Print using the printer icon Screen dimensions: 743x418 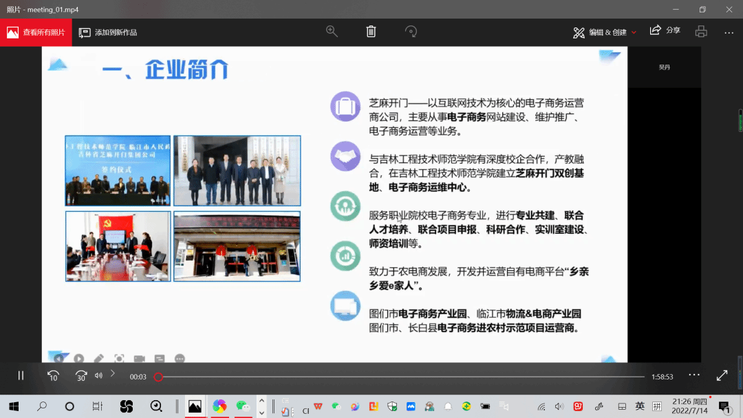click(701, 32)
